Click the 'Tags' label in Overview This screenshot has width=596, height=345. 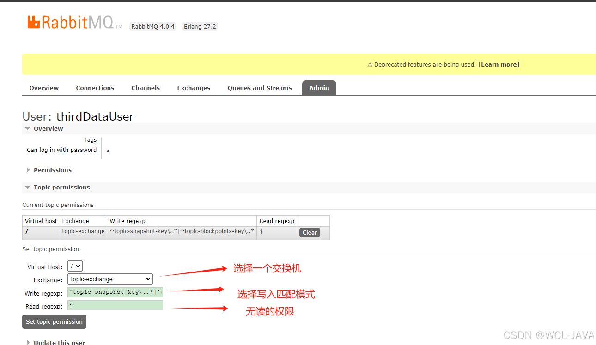[91, 139]
